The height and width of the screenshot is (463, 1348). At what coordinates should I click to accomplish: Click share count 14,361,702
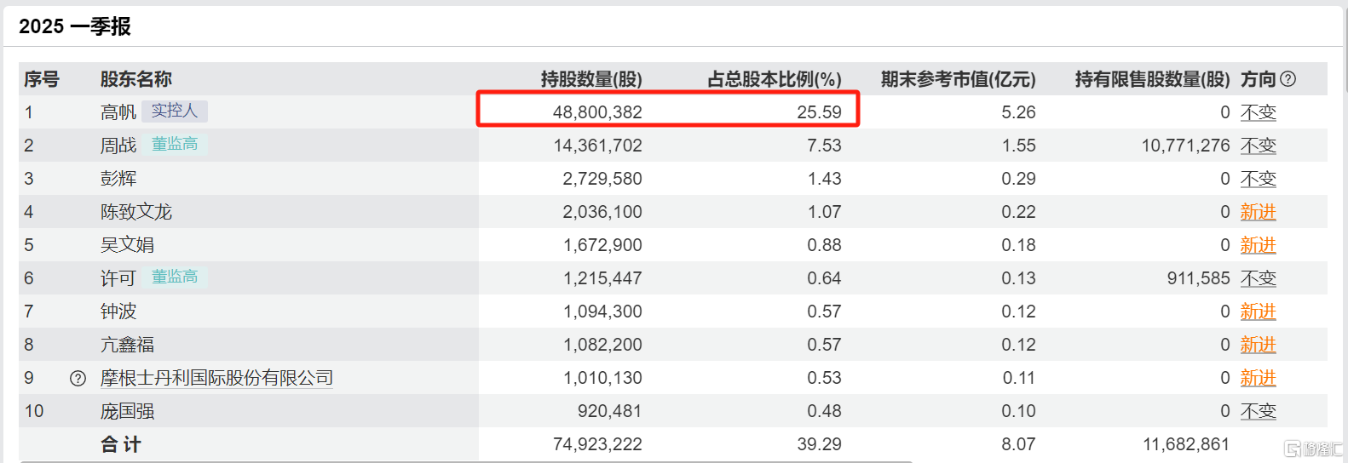click(597, 146)
